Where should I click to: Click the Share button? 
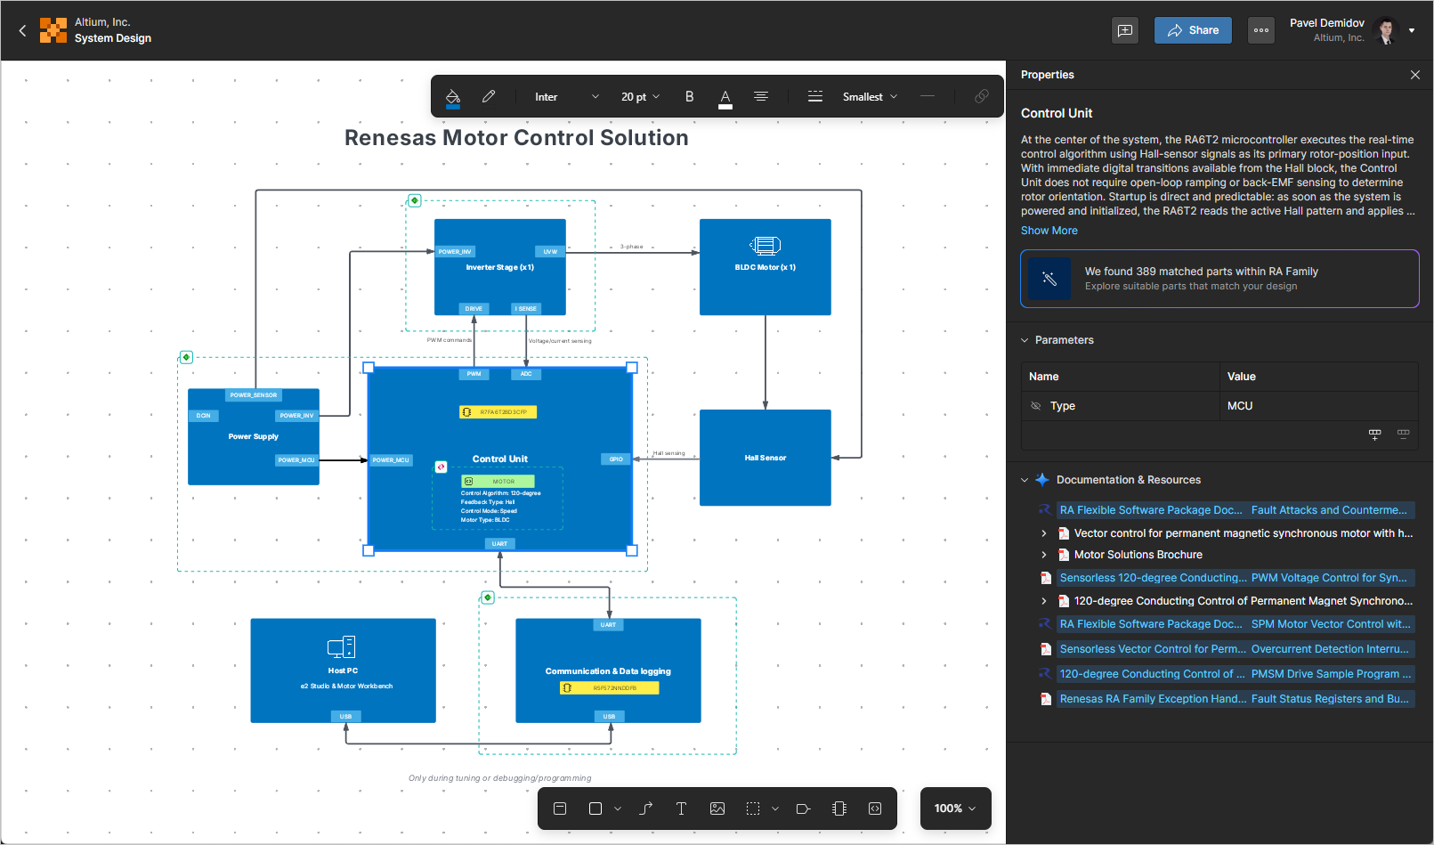pyautogui.click(x=1193, y=30)
